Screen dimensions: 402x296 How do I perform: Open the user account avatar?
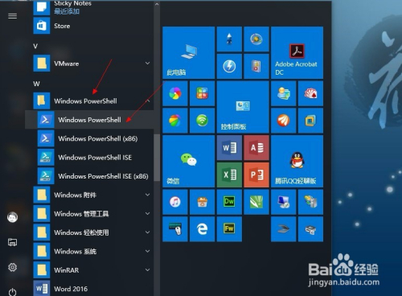coord(12,217)
